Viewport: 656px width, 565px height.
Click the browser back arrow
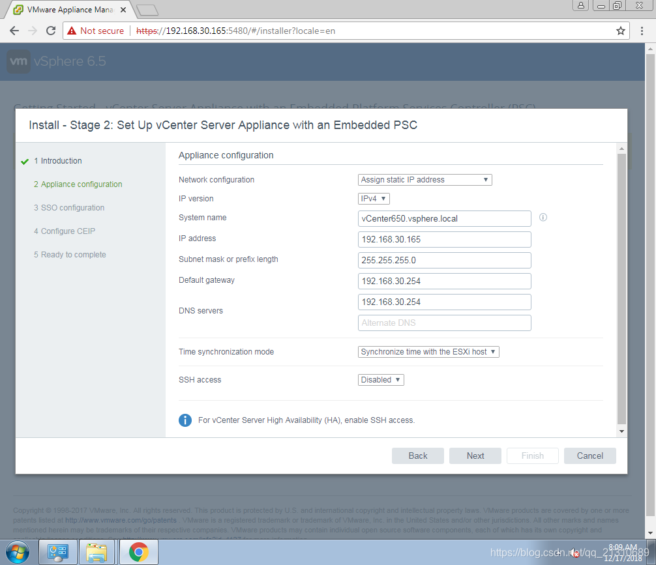click(x=14, y=31)
